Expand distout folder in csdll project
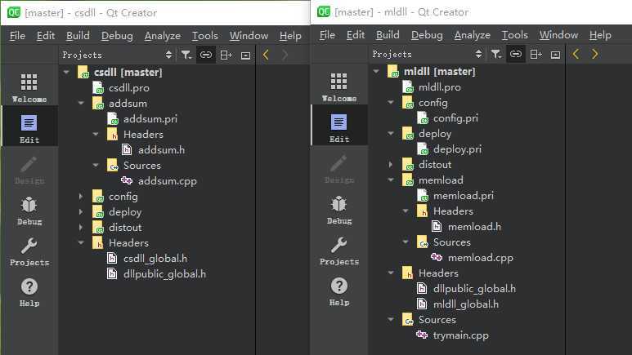Viewport: 632px width, 355px height. (81, 228)
